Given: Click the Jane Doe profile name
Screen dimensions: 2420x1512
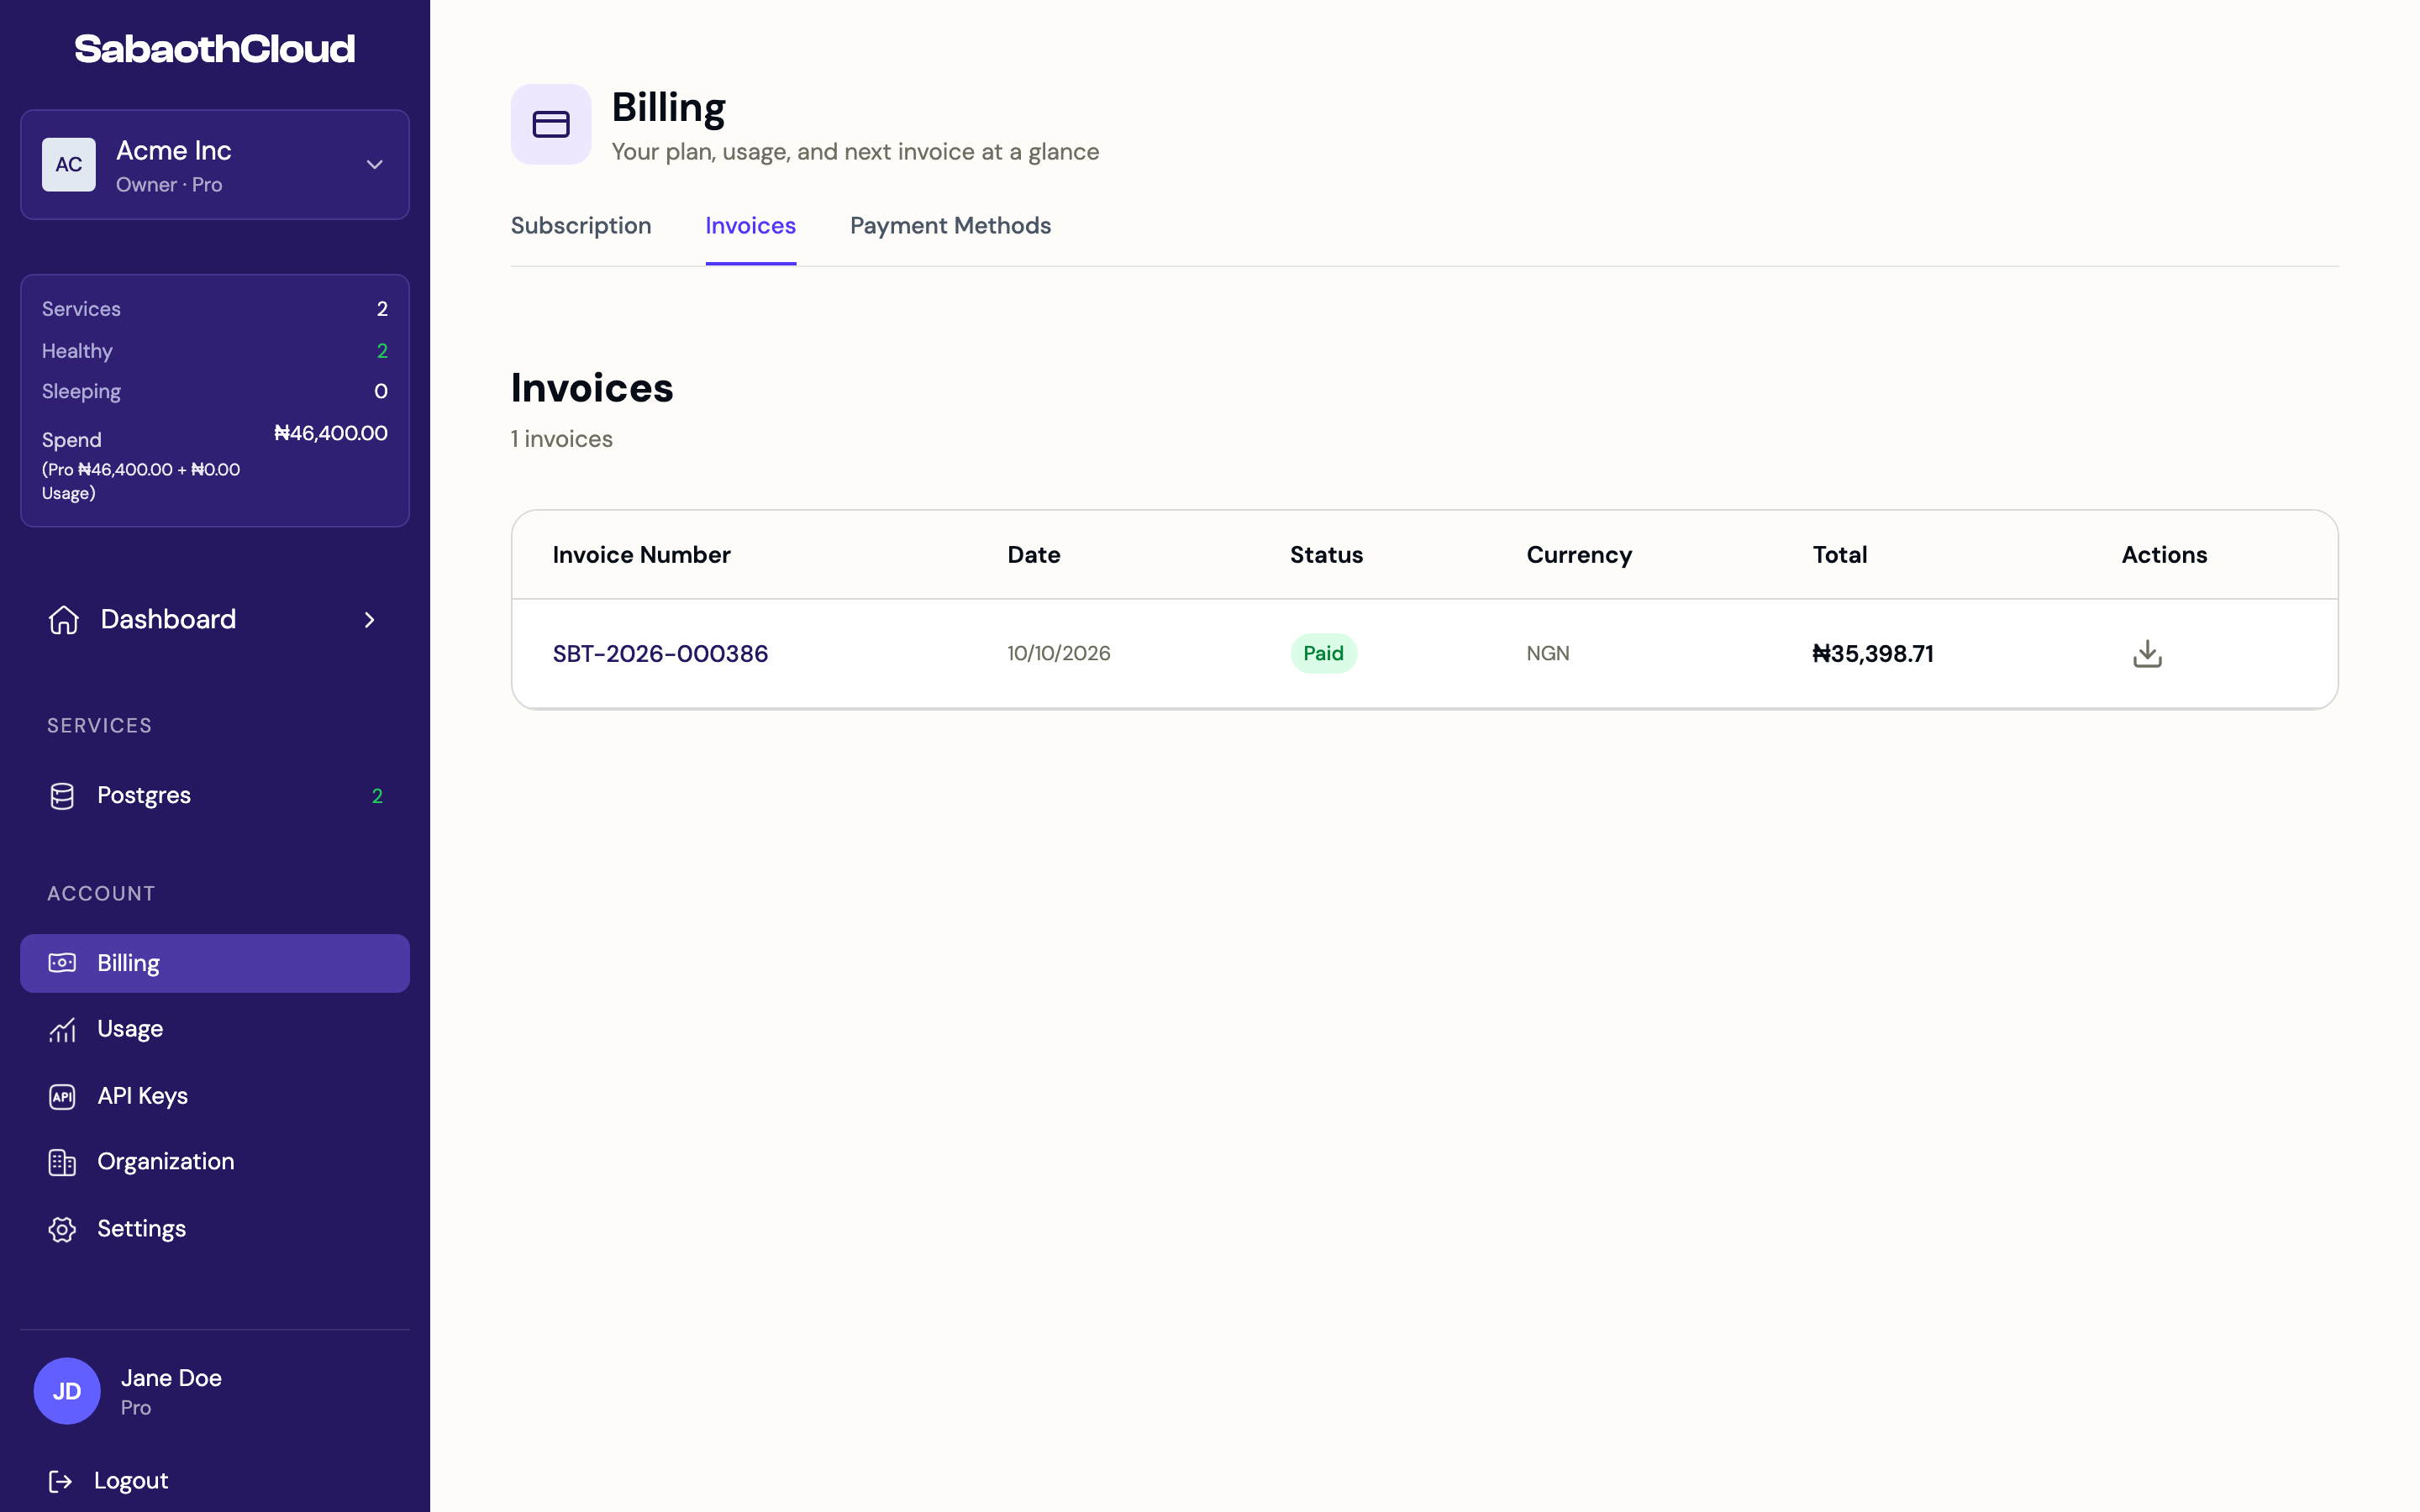Looking at the screenshot, I should coord(171,1378).
